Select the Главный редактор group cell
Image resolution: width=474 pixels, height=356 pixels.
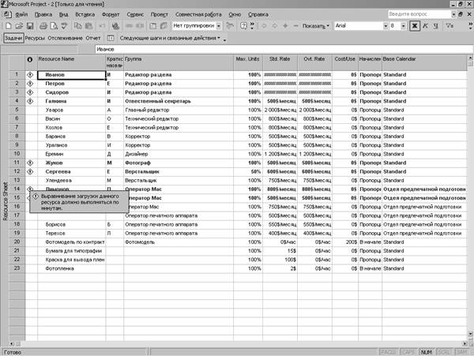[x=179, y=110]
